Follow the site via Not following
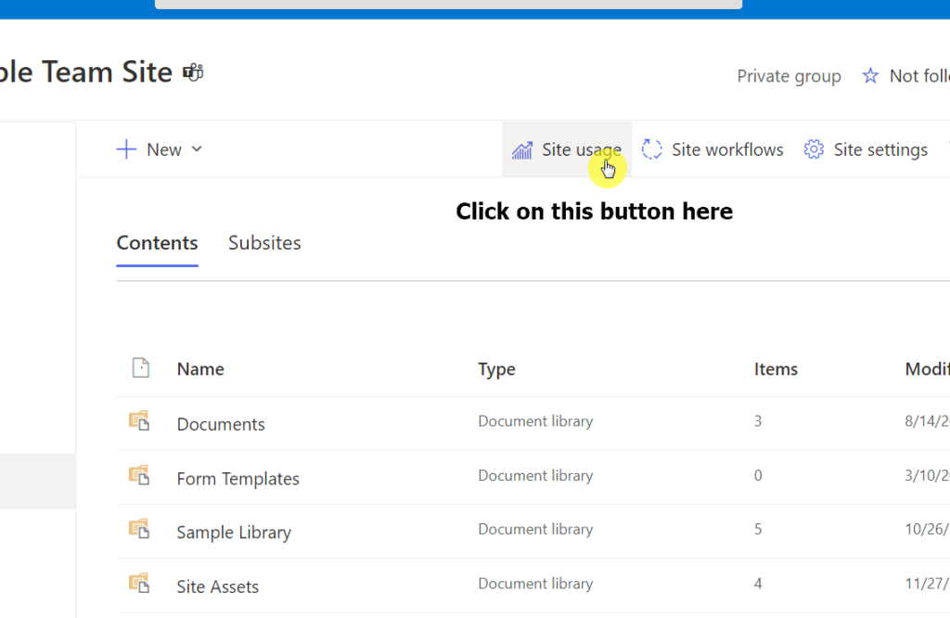The image size is (950, 618). [905, 76]
